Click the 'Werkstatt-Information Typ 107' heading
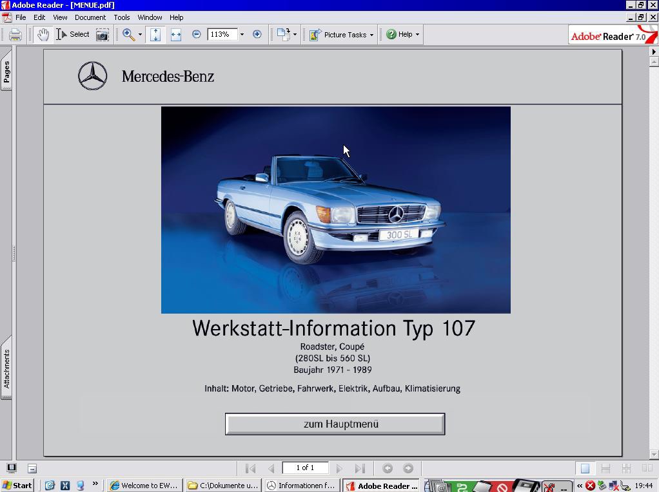The image size is (659, 492). pyautogui.click(x=334, y=328)
